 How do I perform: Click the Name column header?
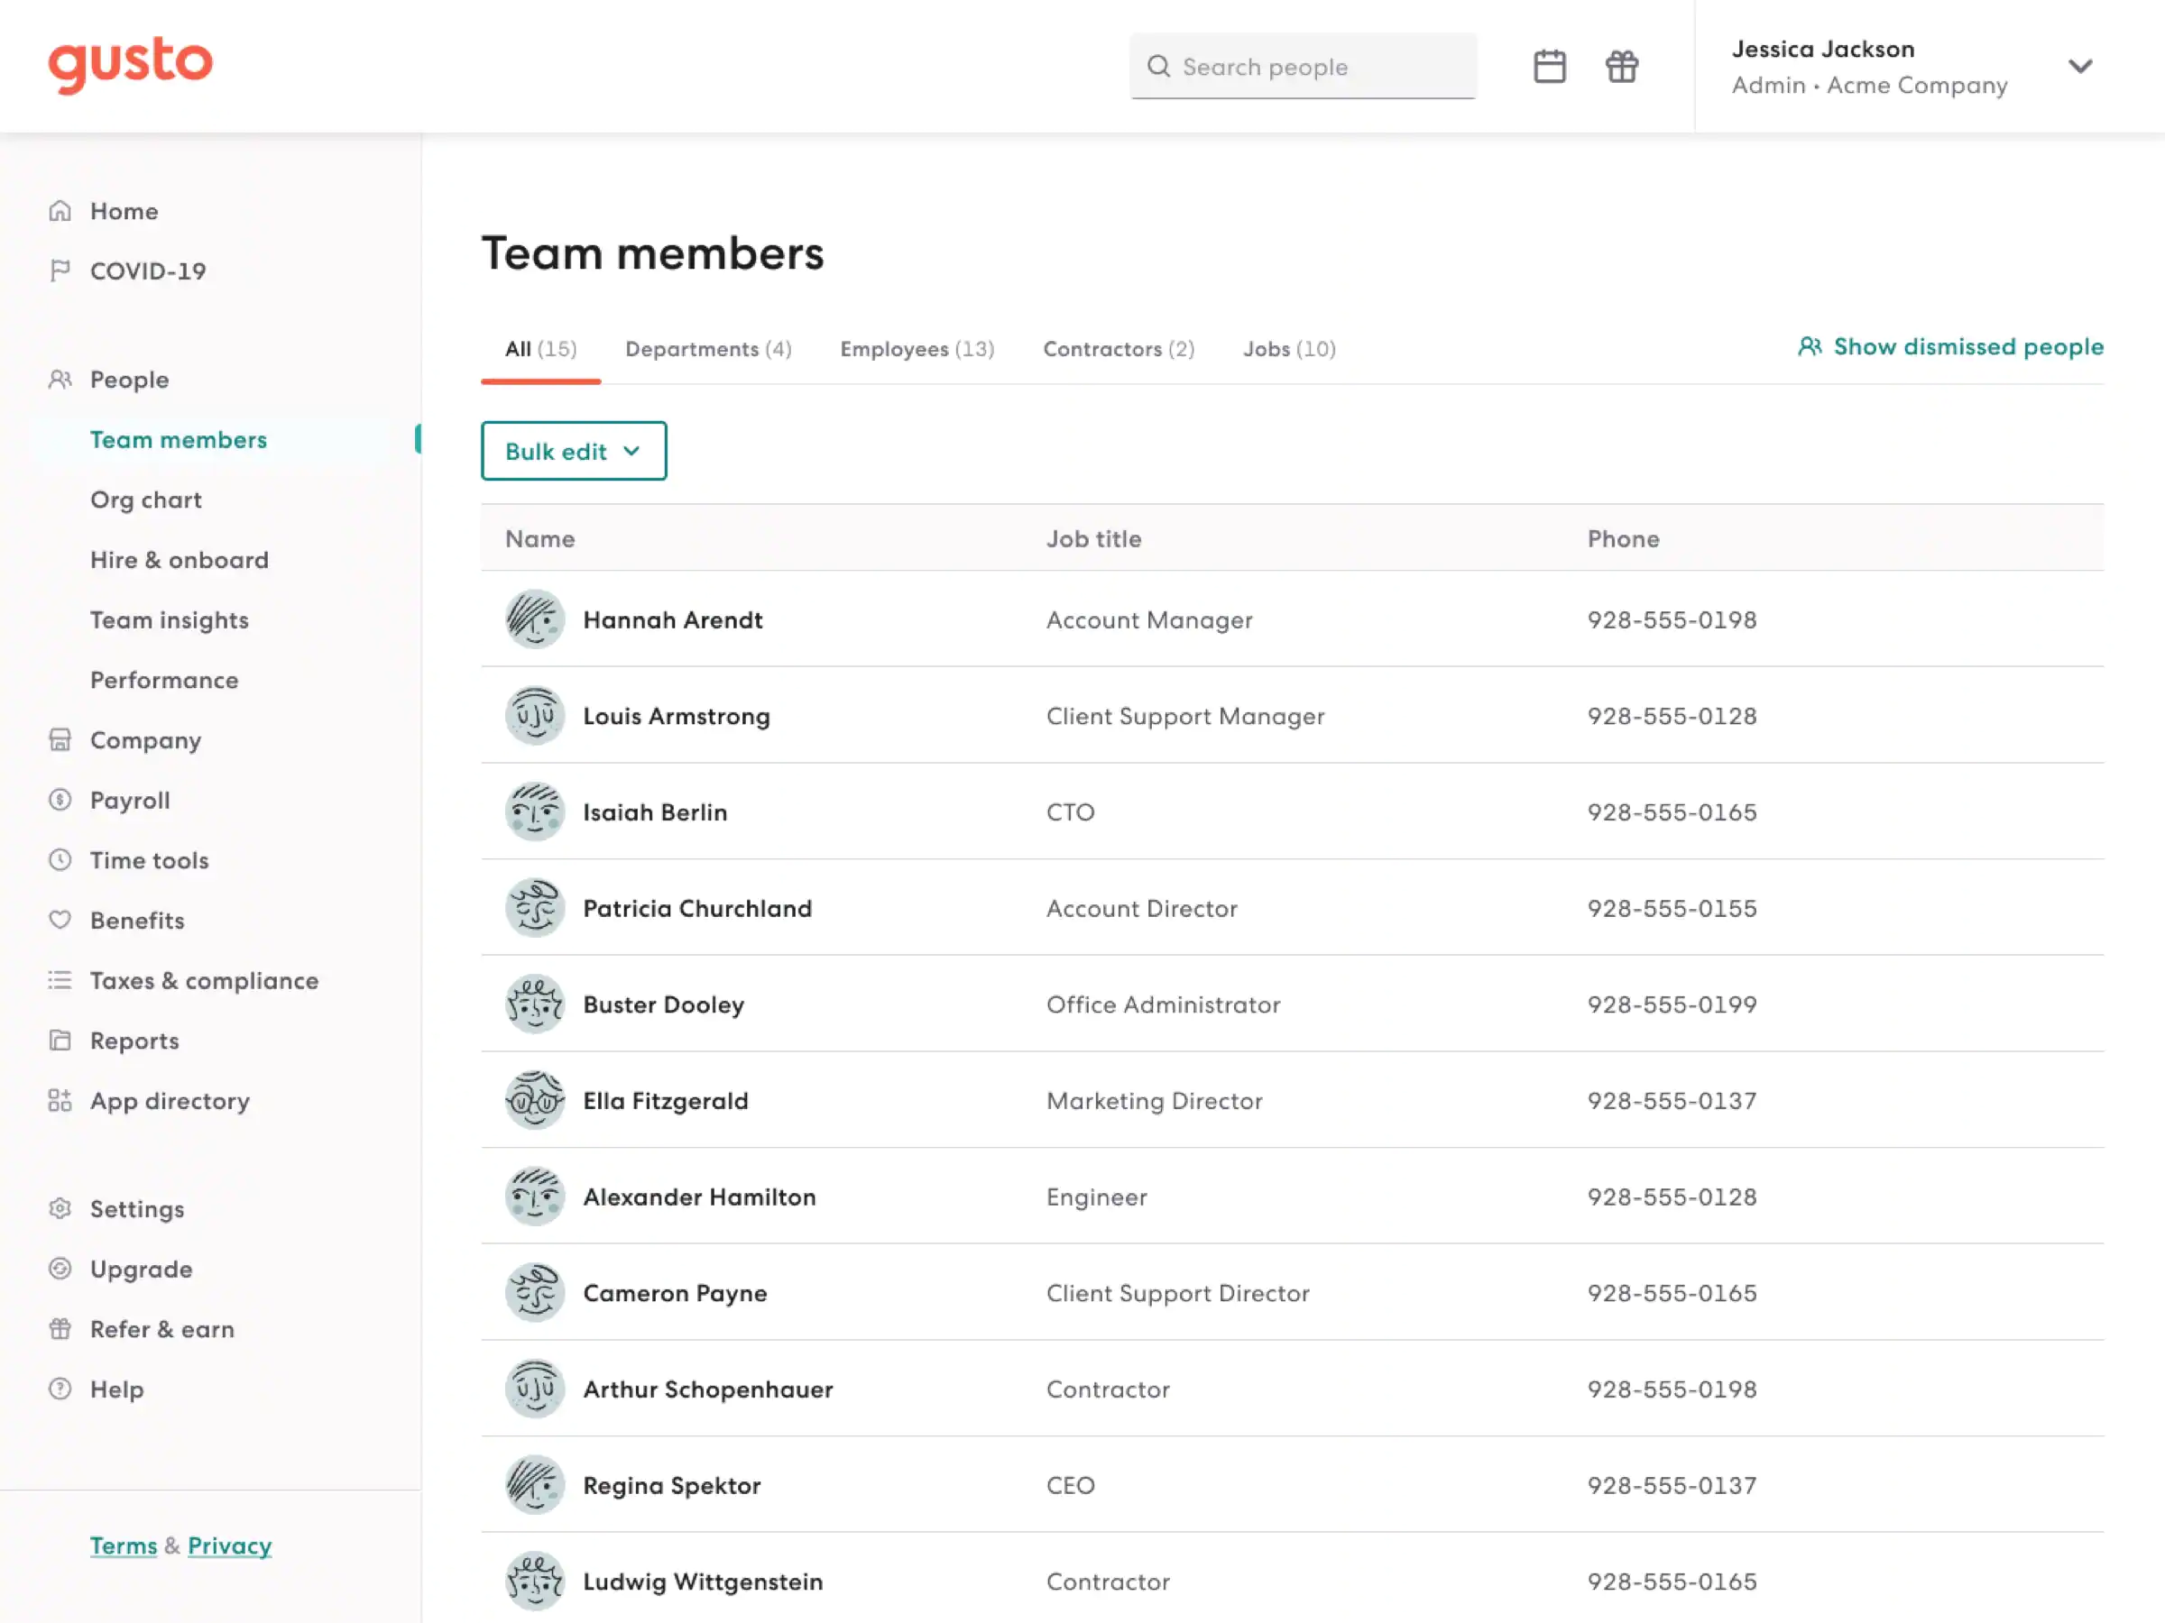pyautogui.click(x=539, y=539)
